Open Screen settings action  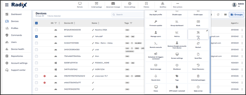(x=177, y=56)
